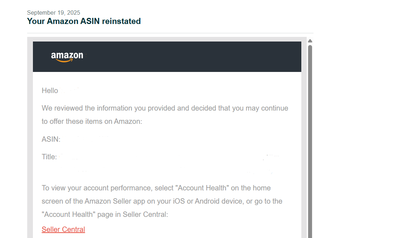Image resolution: width=394 pixels, height=238 pixels.
Task: Click the horizontal divider below the headline
Action: coord(170,33)
